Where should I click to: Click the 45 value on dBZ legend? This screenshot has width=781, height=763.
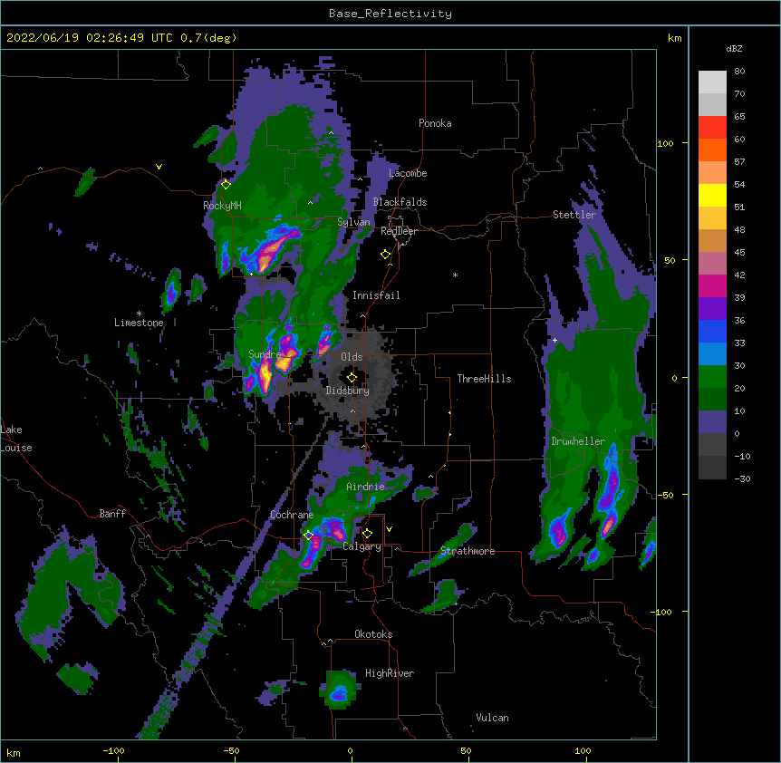point(739,253)
